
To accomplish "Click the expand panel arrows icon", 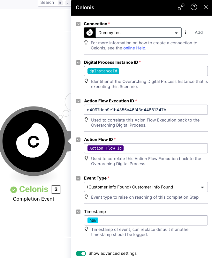I will pos(181,7).
